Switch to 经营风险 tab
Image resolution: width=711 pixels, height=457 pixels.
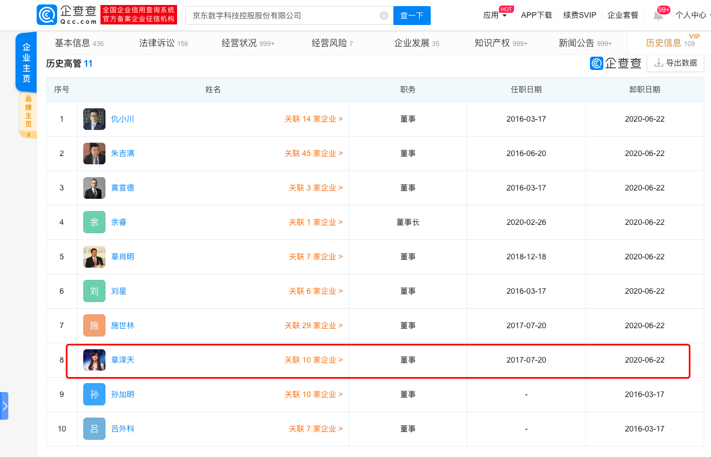[332, 43]
